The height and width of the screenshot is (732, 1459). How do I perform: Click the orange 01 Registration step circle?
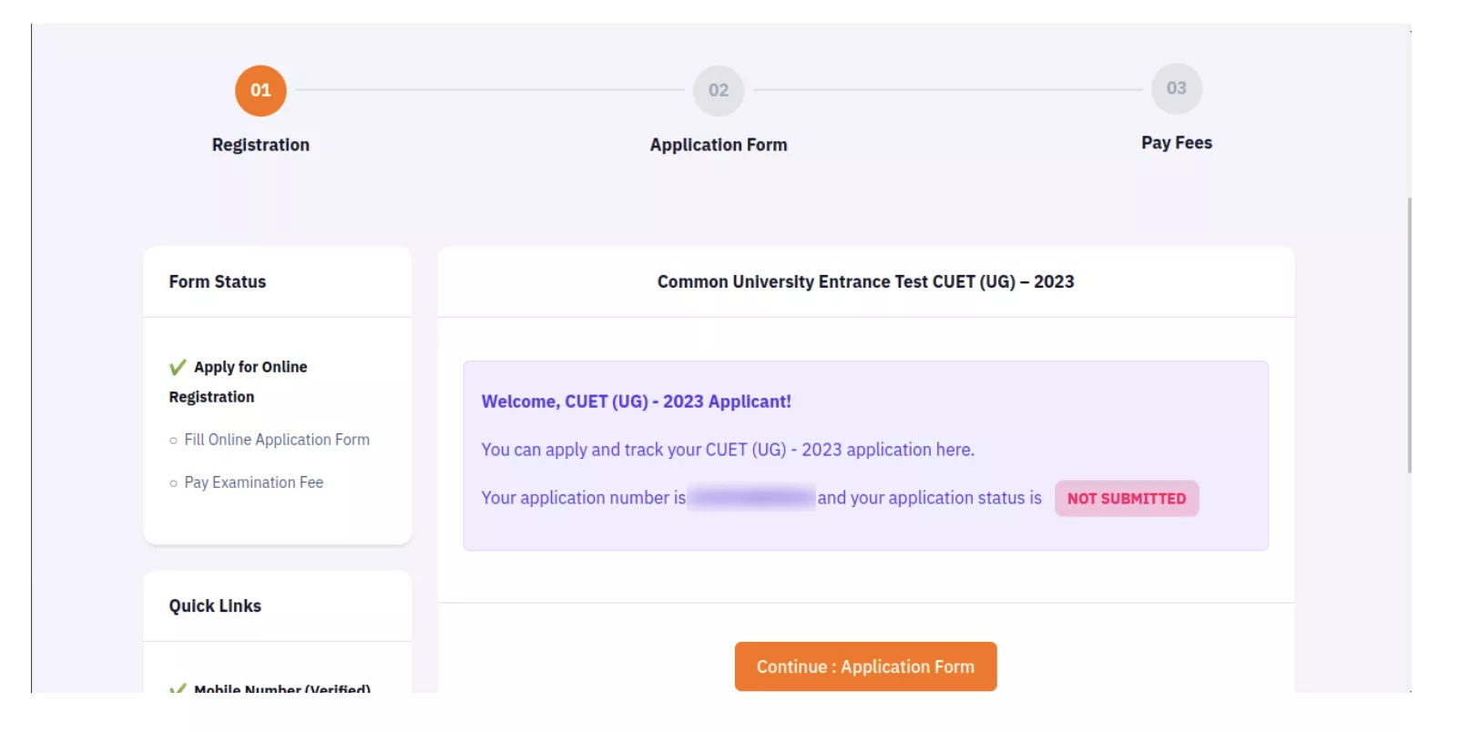point(260,90)
